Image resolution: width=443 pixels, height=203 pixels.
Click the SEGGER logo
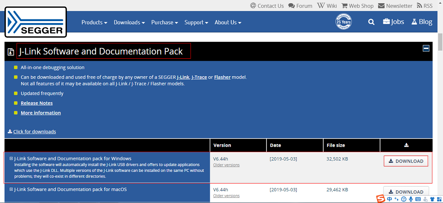click(x=36, y=22)
